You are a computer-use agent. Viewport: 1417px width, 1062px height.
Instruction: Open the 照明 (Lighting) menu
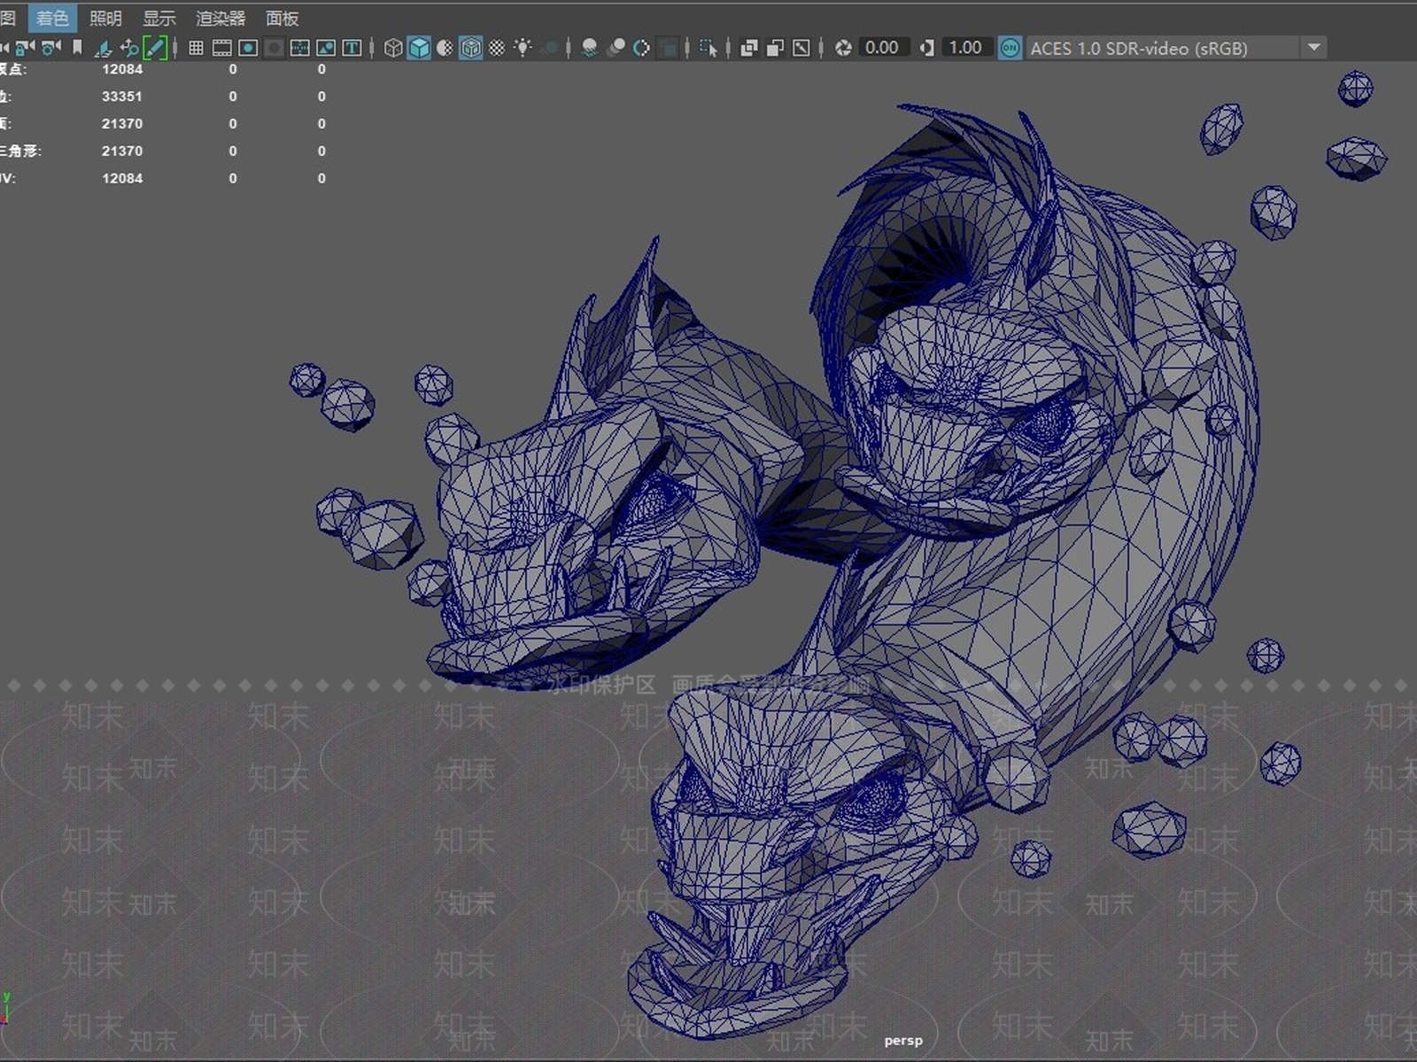(105, 18)
